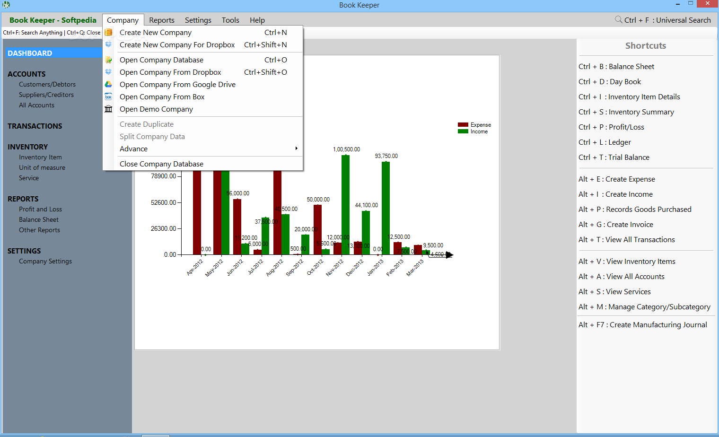Click the bank icon for Open Demo Company
Viewport: 719px width, 437px height.
[x=108, y=109]
